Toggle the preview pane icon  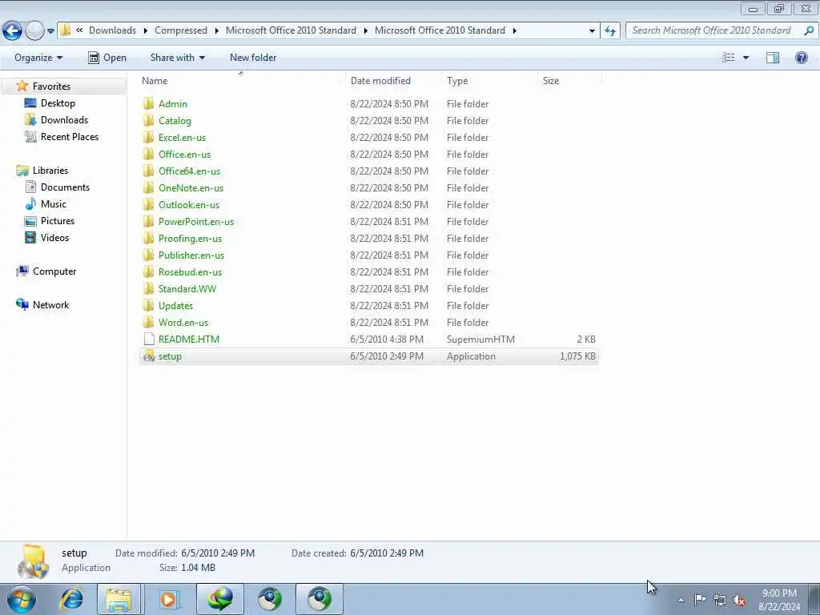point(773,58)
